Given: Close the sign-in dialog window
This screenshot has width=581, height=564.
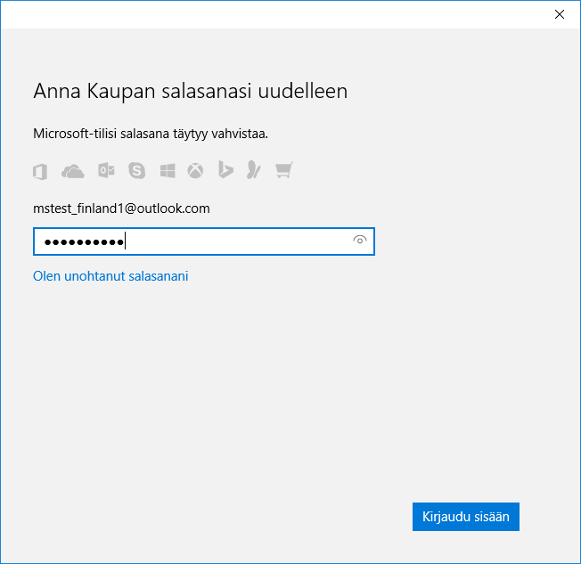Looking at the screenshot, I should [560, 14].
